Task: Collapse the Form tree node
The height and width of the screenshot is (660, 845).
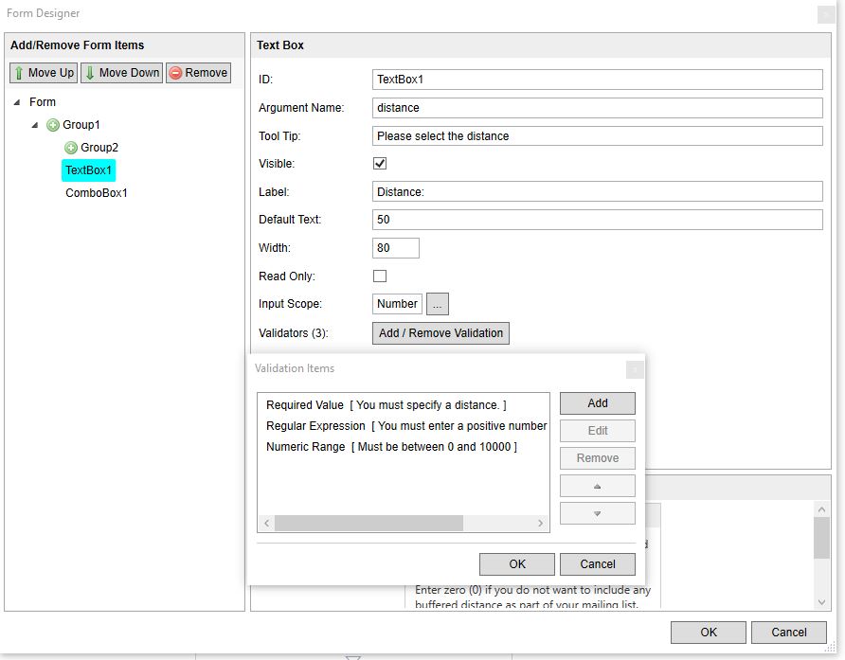Action: pos(17,102)
